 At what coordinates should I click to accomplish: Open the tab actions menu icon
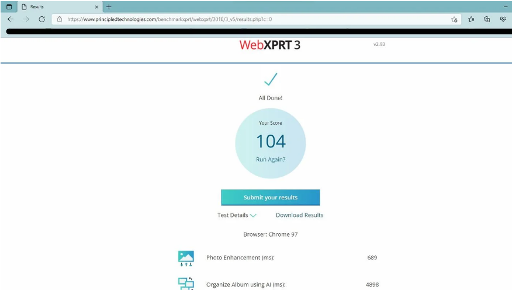tap(9, 6)
